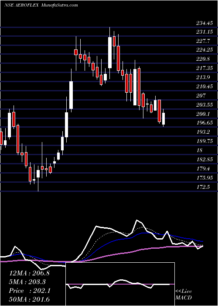Click the 224.25 price label
The height and width of the screenshot is (306, 218).
pyautogui.click(x=204, y=50)
